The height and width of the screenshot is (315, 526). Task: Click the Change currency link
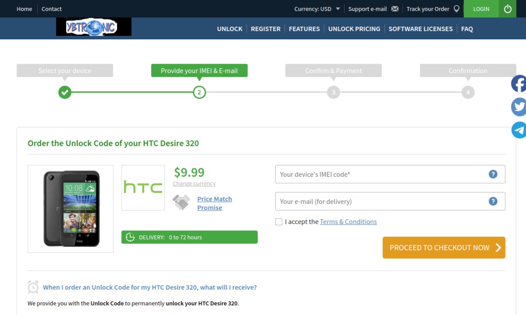tap(194, 183)
